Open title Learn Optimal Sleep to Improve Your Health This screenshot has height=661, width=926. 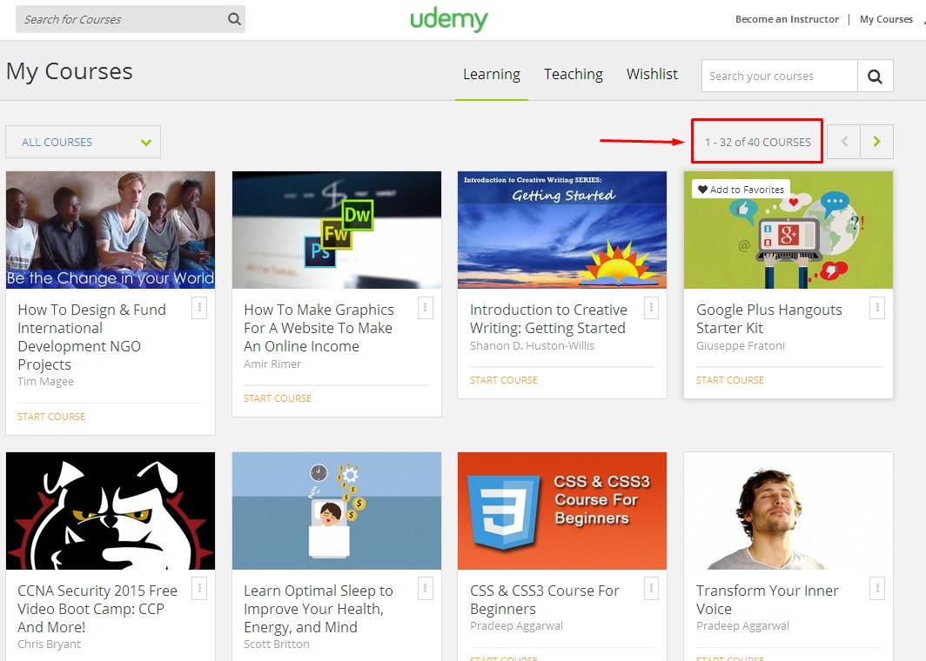coord(319,609)
